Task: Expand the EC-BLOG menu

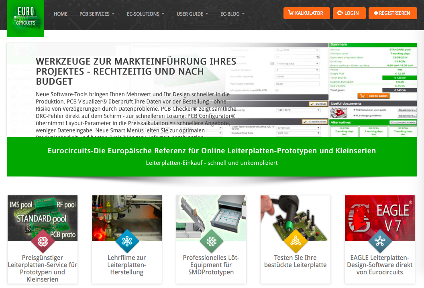Action: coord(232,14)
